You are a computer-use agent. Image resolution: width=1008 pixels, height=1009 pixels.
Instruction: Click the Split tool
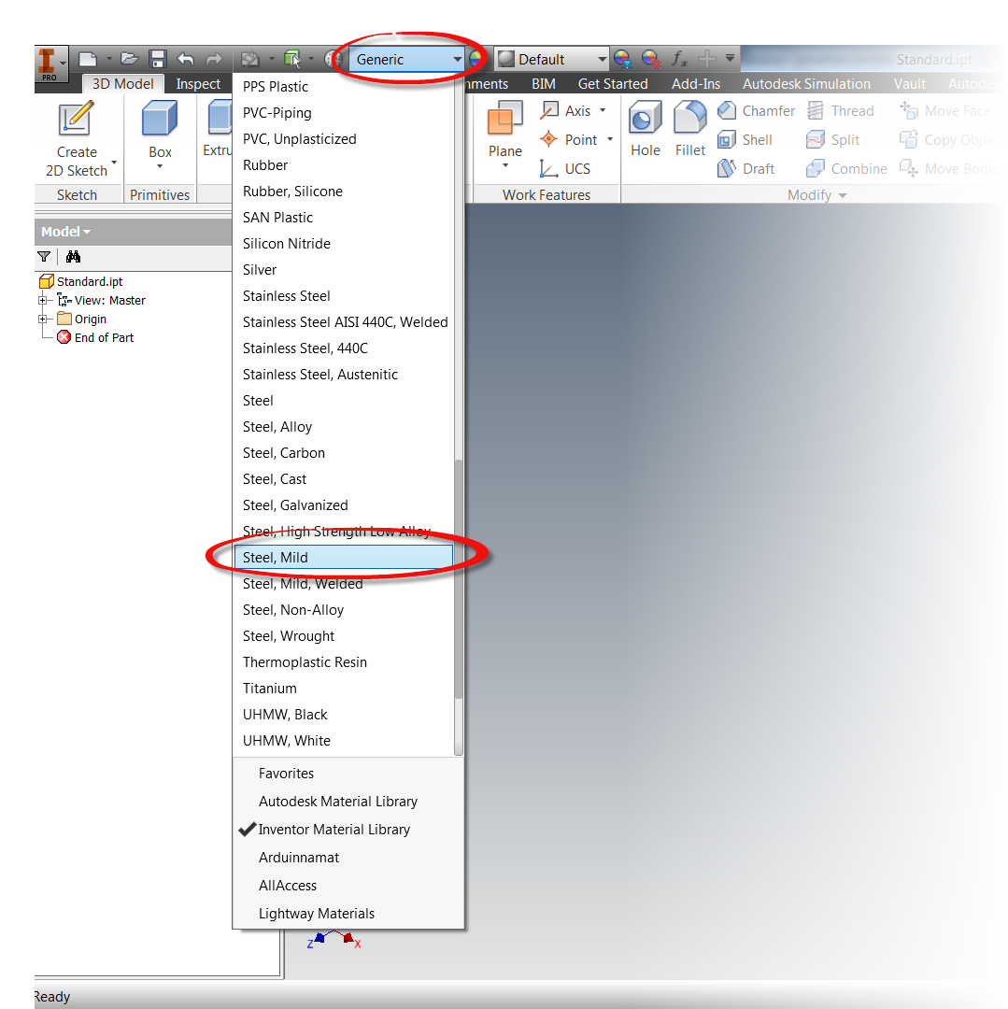pyautogui.click(x=833, y=139)
